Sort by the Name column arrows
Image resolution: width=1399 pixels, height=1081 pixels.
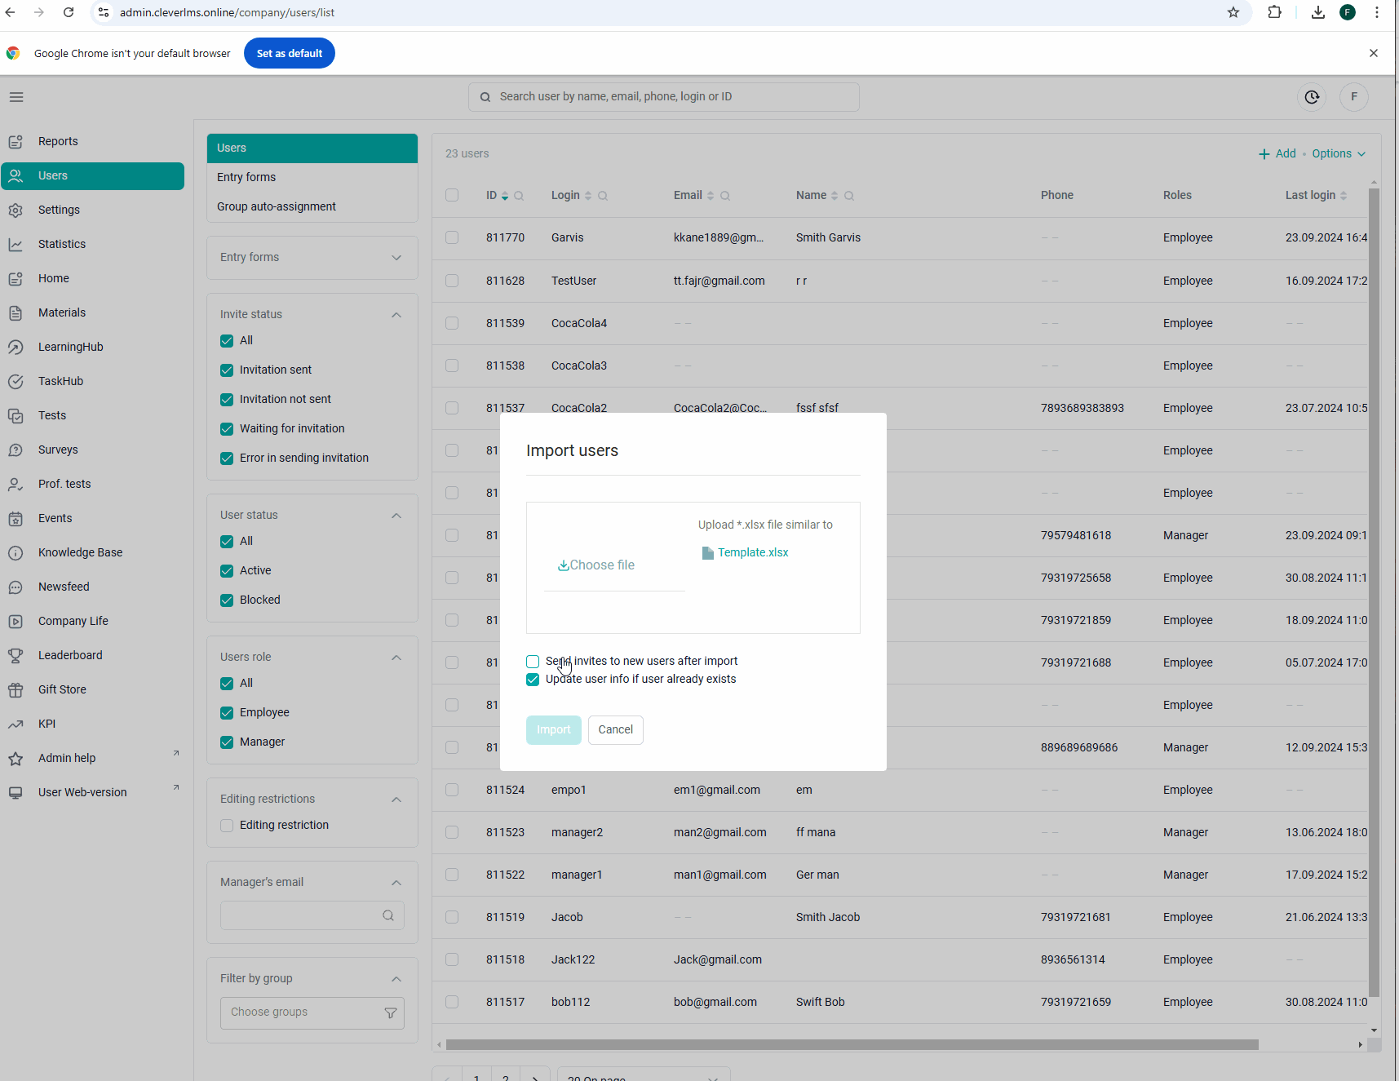pyautogui.click(x=835, y=196)
